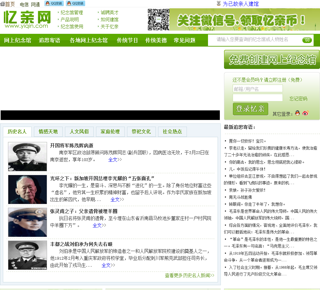The height and width of the screenshot is (290, 320).
Task: Open 网上纪念馆 in the navigation bar
Action: [18, 40]
